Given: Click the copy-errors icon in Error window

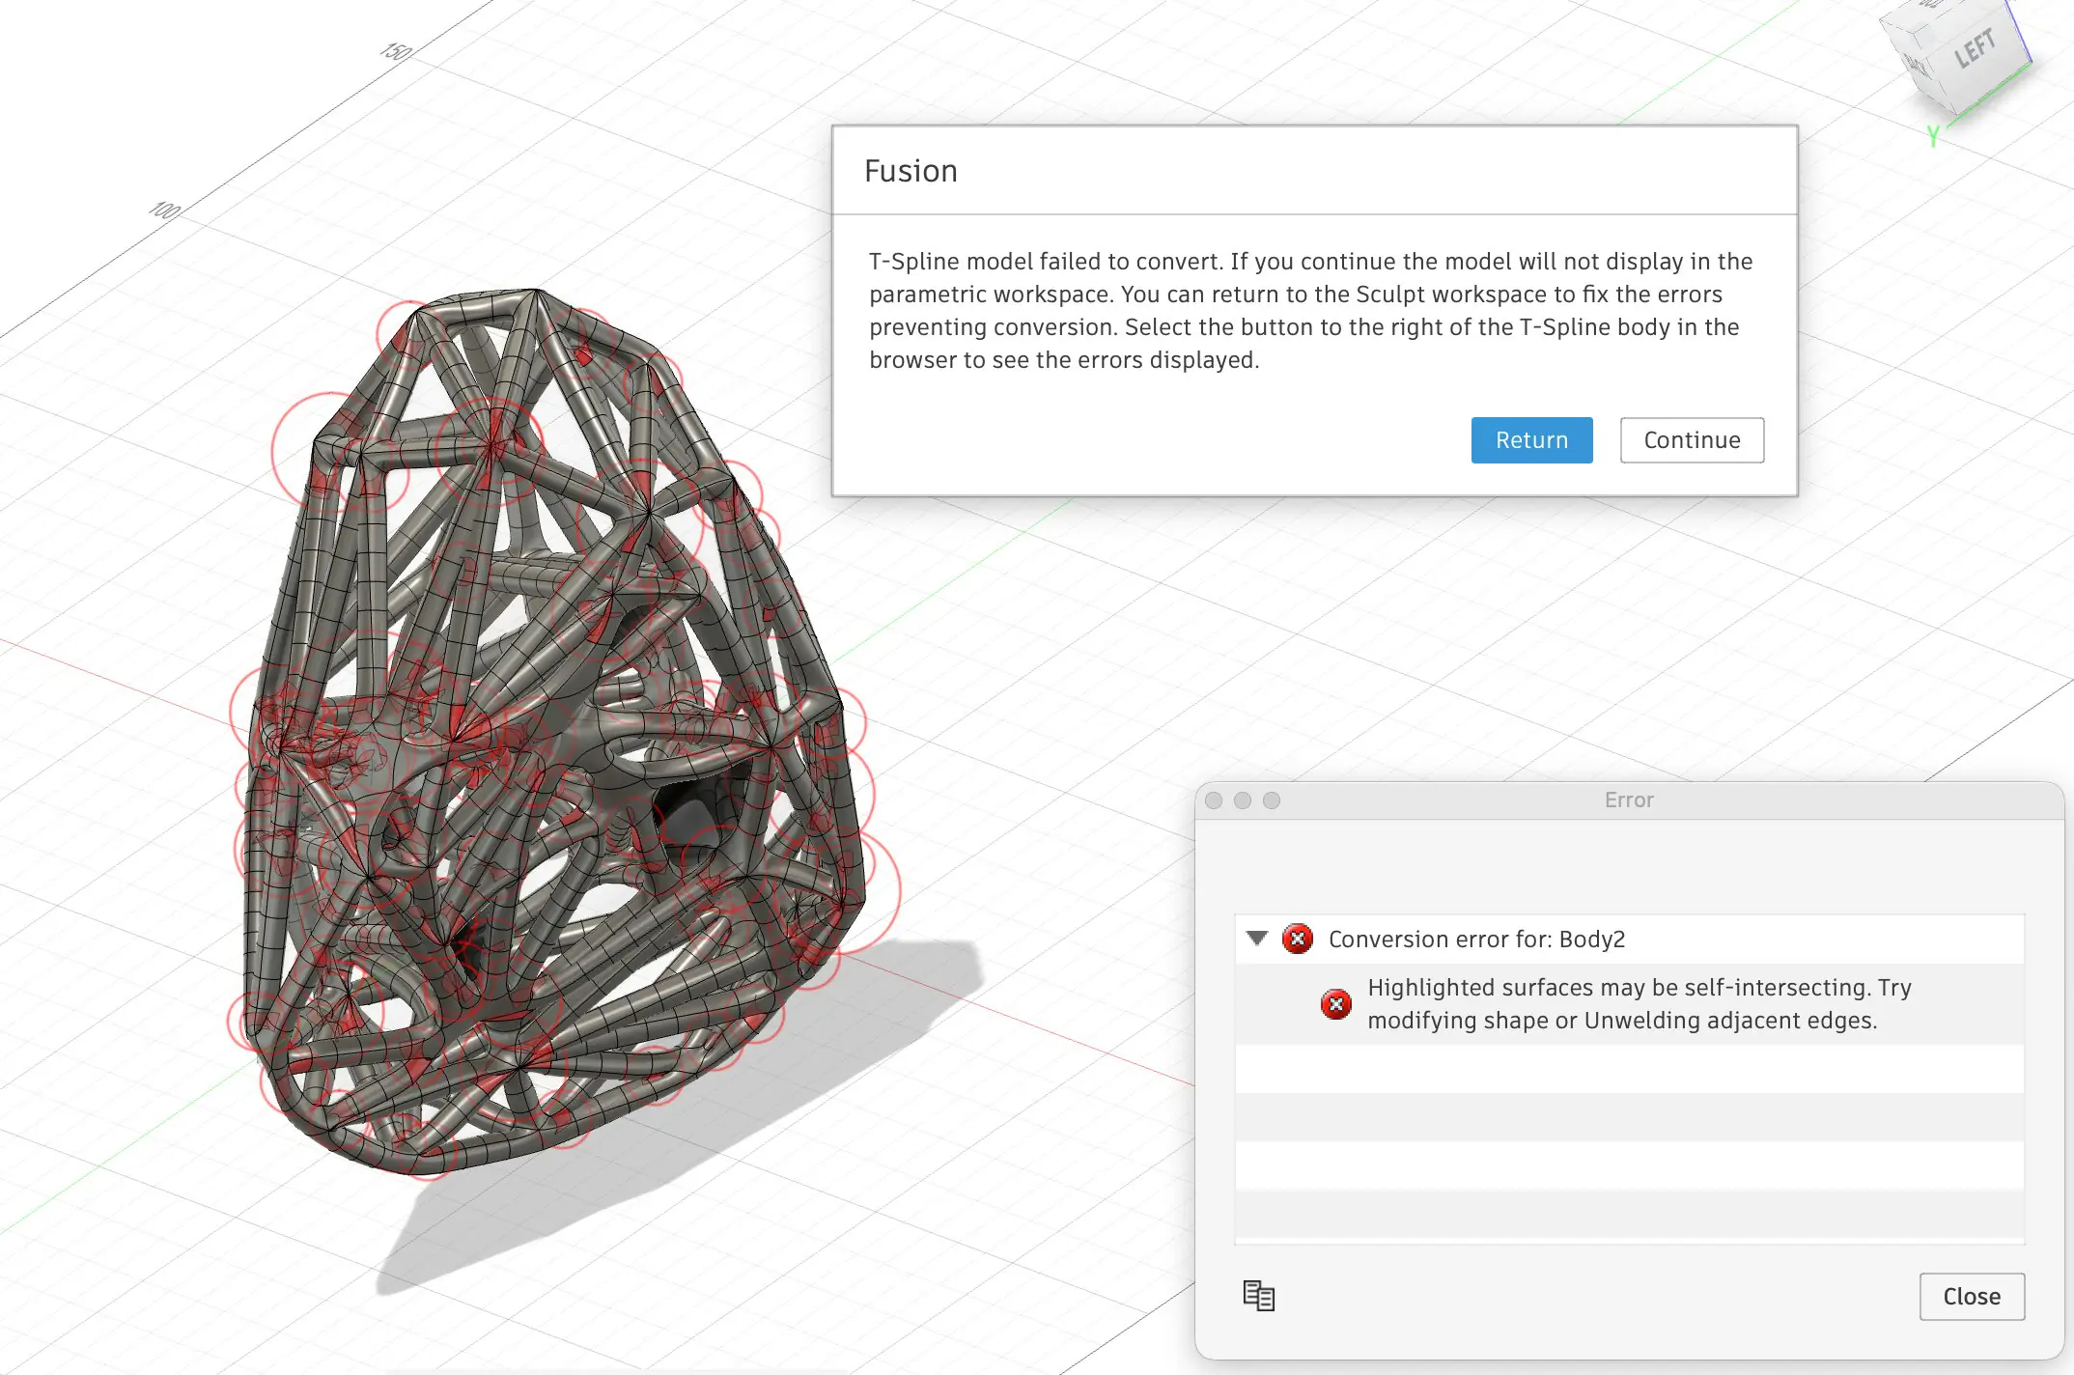Looking at the screenshot, I should [1258, 1295].
